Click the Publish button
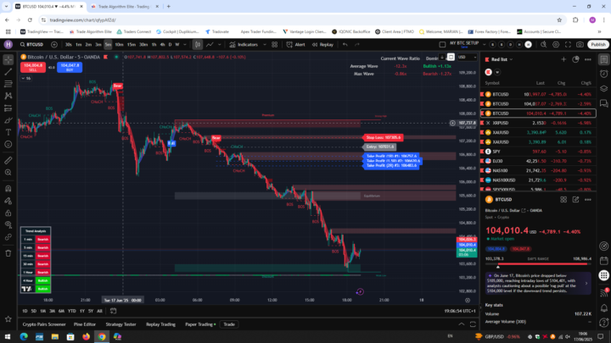This screenshot has height=343, width=611. point(598,45)
